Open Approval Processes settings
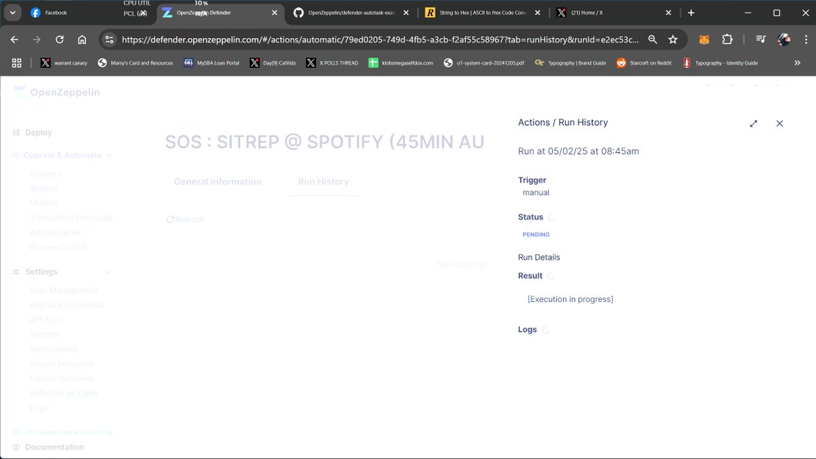 point(67,305)
